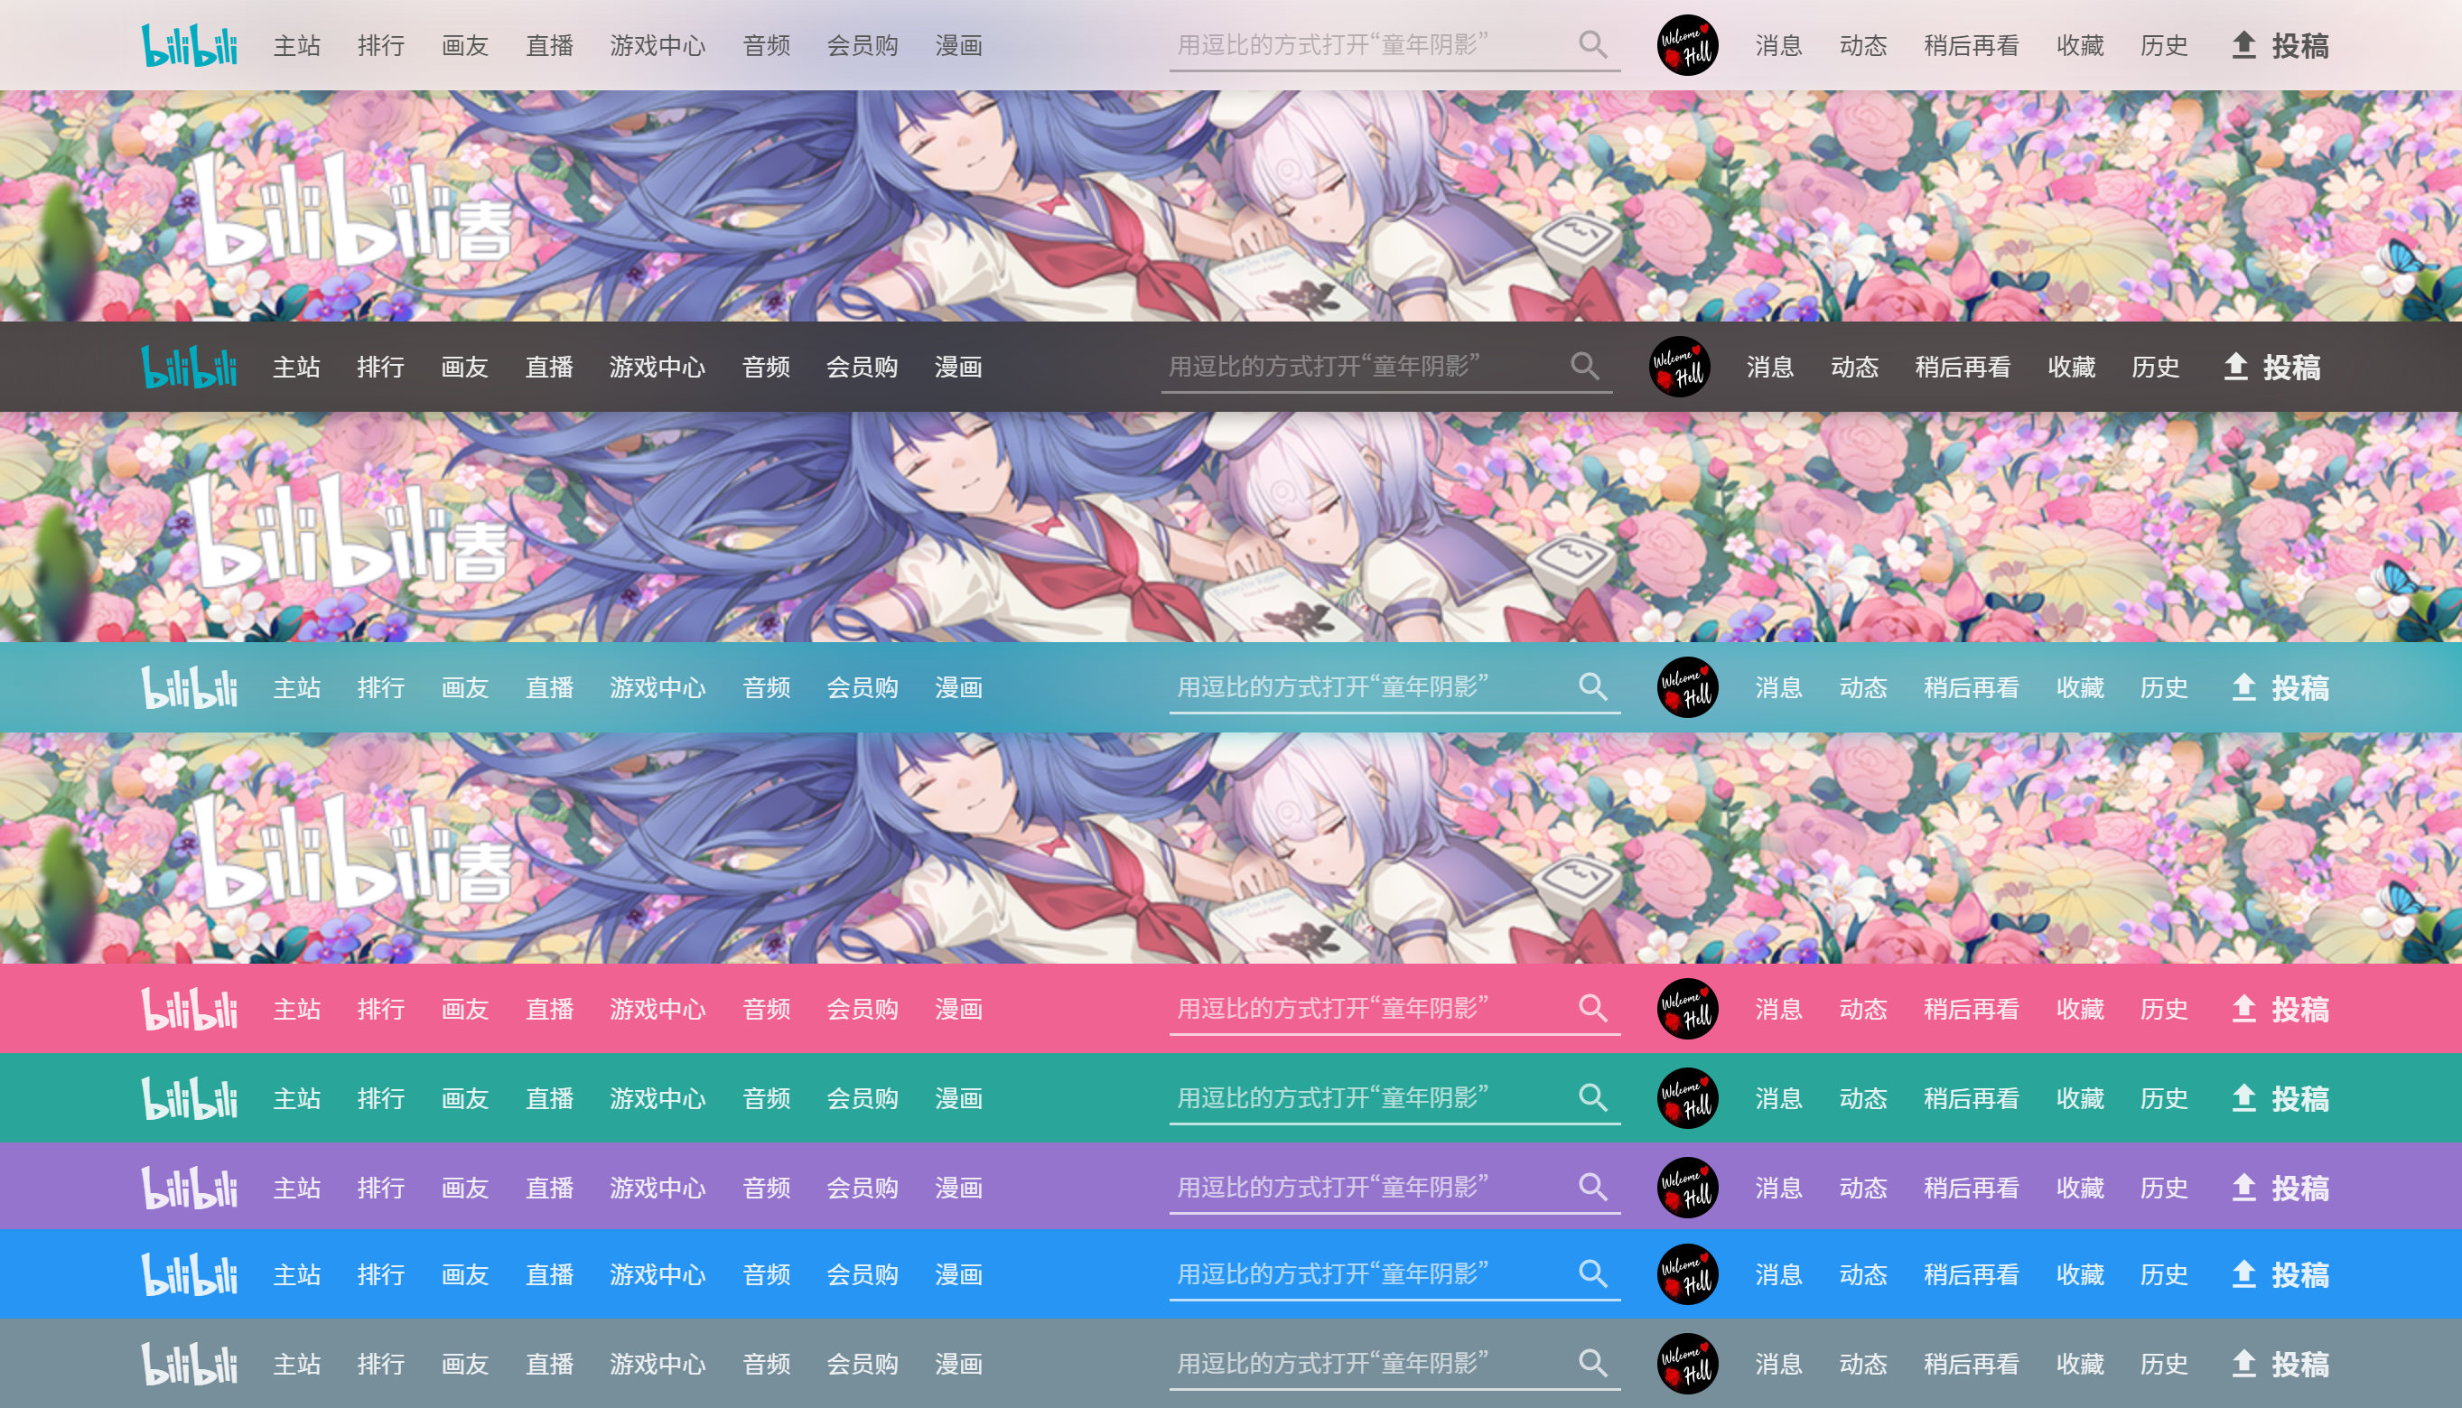Go to 排行 in the blue navigation bar
Screen dimensions: 2462x1408
pos(381,1275)
